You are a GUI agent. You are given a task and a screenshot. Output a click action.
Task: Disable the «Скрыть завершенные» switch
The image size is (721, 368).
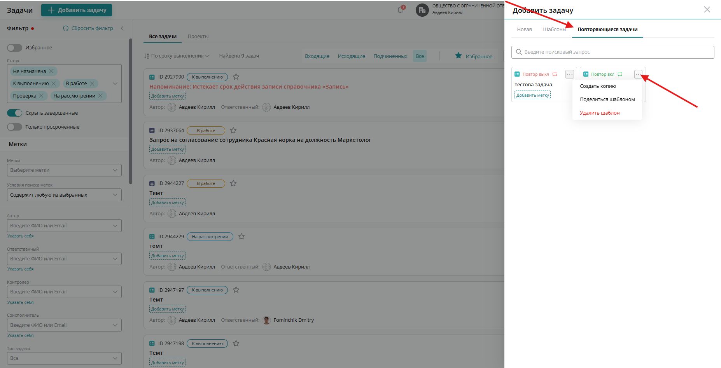[x=14, y=113]
